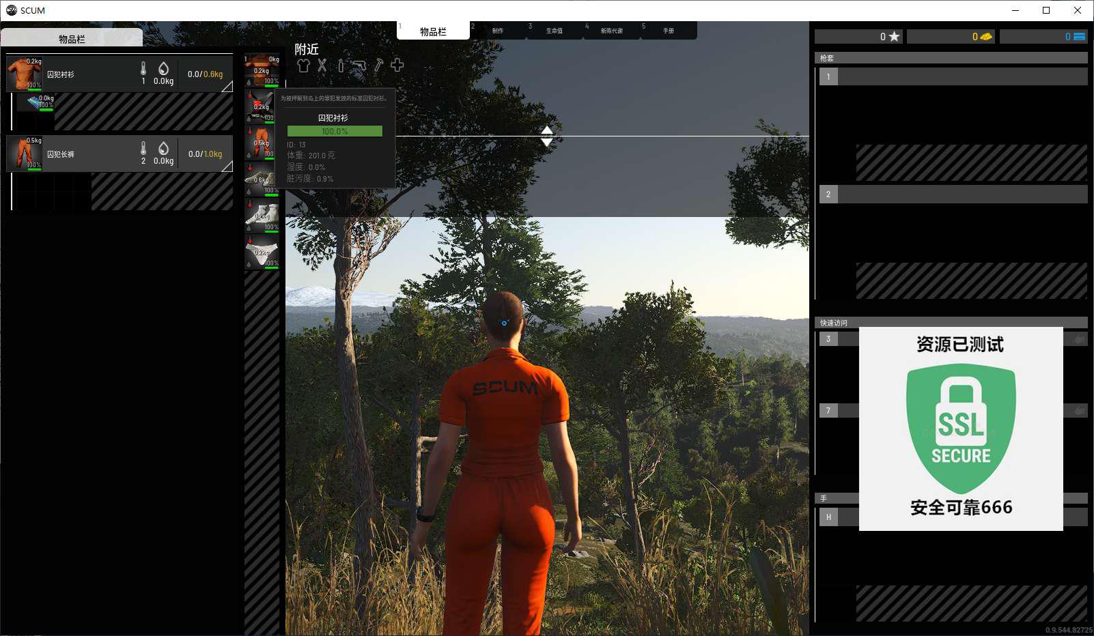
Task: Click the 囚犯长裤 pants thumbnail in inventory
Action: [x=25, y=153]
